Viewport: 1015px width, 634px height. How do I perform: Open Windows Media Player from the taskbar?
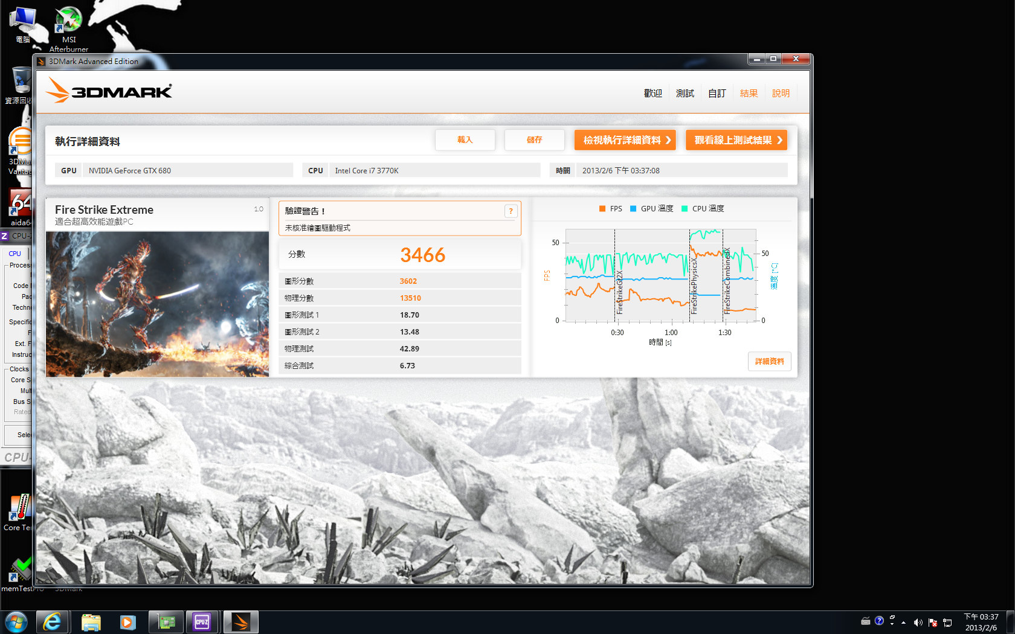pos(127,621)
